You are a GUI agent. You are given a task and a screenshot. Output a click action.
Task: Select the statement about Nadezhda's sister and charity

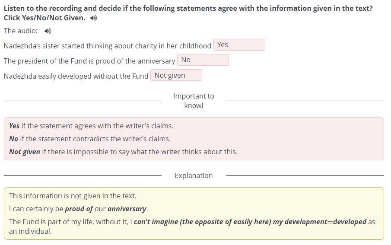pyautogui.click(x=107, y=46)
